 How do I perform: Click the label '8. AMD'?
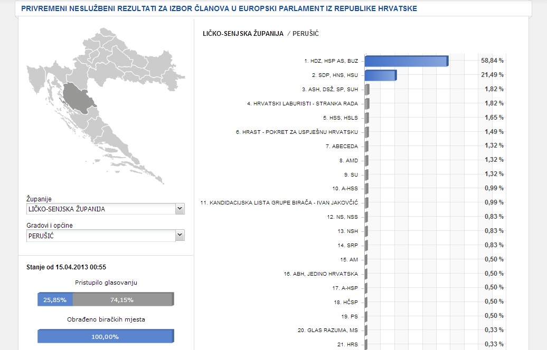coord(349,161)
